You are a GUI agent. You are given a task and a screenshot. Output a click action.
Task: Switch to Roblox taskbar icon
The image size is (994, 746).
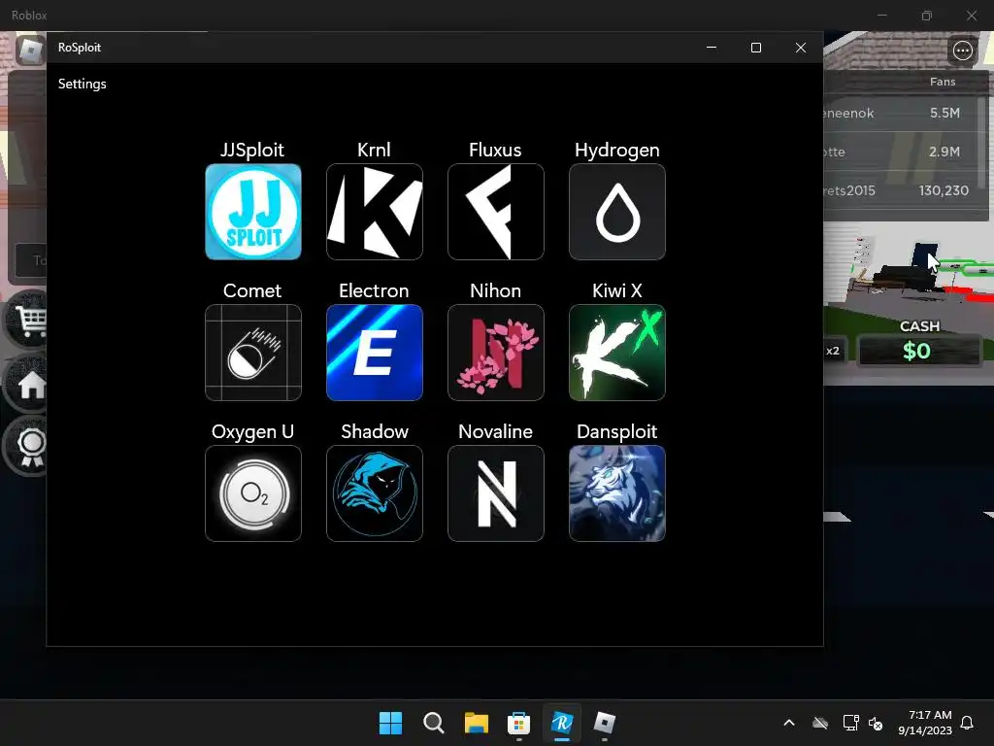click(604, 723)
